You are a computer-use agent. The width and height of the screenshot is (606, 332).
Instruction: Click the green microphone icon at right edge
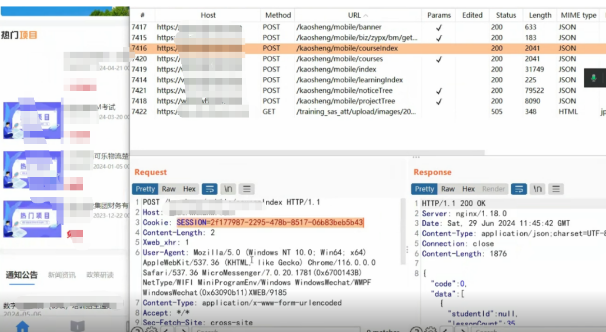[594, 78]
